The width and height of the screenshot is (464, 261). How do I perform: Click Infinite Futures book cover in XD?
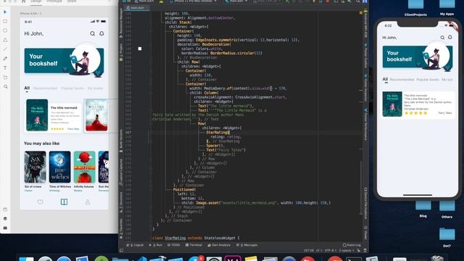click(x=84, y=167)
